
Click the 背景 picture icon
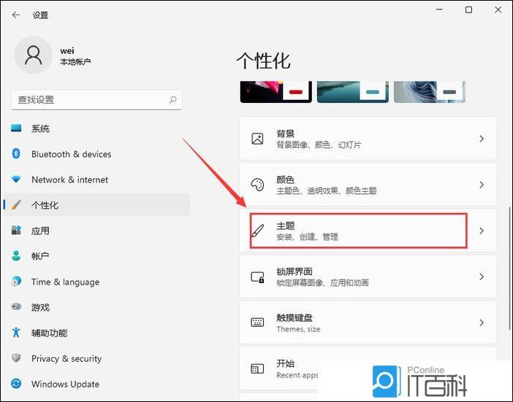click(257, 139)
